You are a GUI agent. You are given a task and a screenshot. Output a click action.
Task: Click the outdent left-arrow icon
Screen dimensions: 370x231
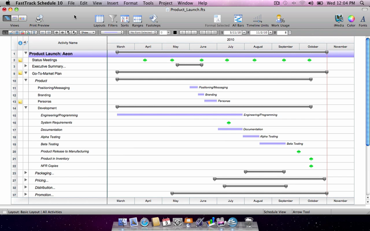click(x=57, y=32)
